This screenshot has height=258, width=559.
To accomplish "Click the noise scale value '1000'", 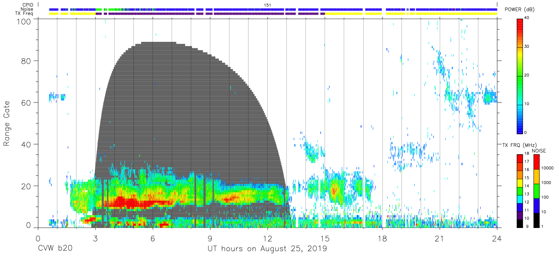I will tap(547, 182).
